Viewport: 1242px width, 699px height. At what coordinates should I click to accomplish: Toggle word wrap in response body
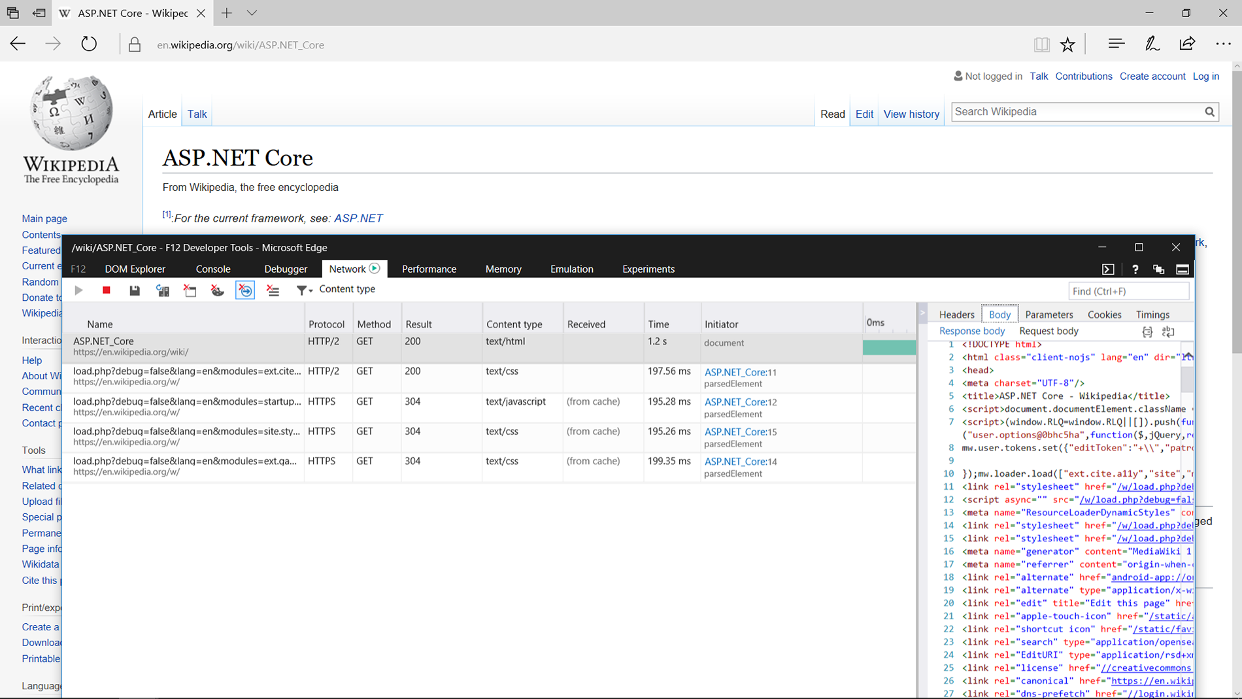click(x=1168, y=332)
